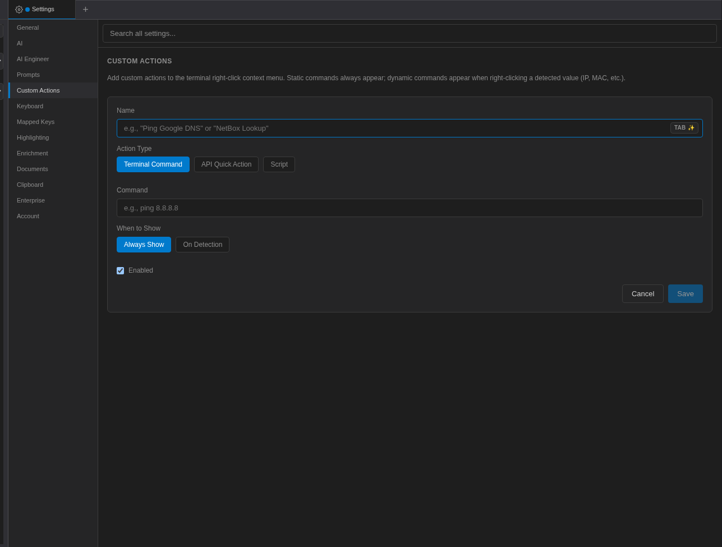Image resolution: width=722 pixels, height=547 pixels.
Task: Open Clipboard settings section
Action: pyautogui.click(x=53, y=185)
